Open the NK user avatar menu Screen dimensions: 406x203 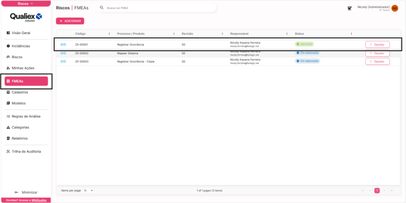coord(395,8)
